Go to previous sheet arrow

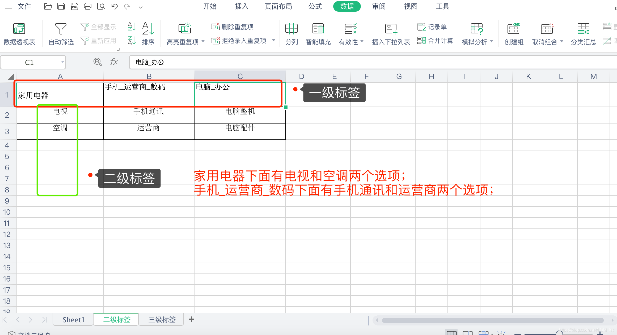[18, 319]
